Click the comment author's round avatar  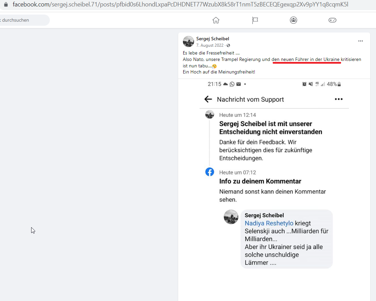231,217
